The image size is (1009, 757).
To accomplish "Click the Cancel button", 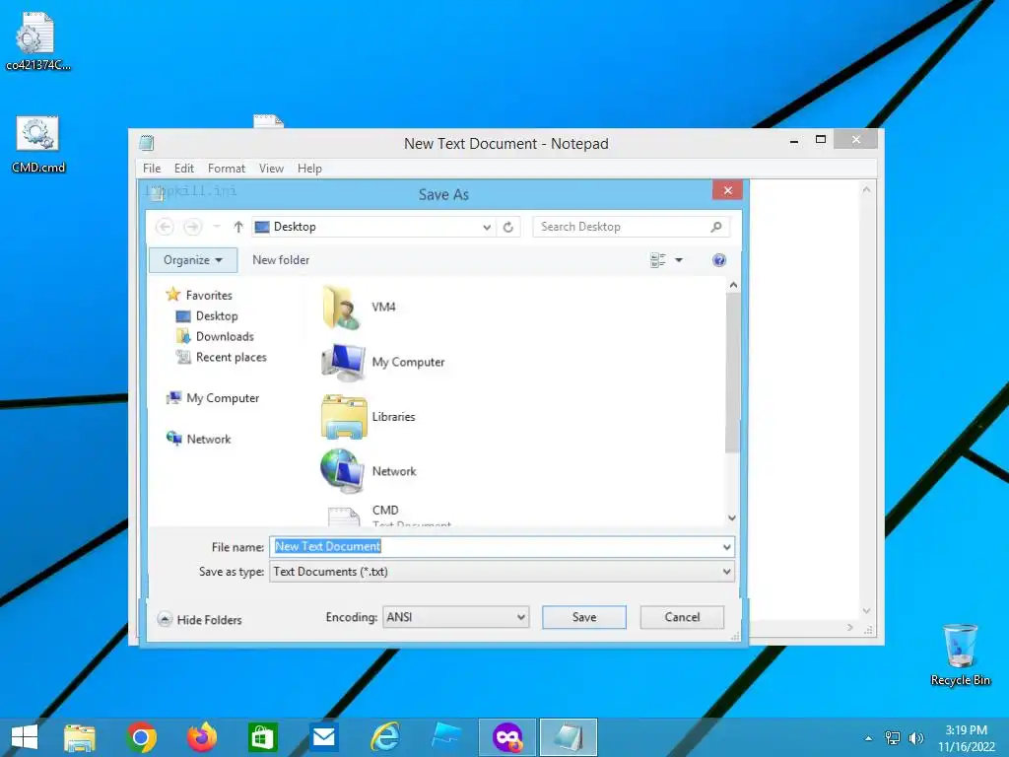I will (x=682, y=617).
